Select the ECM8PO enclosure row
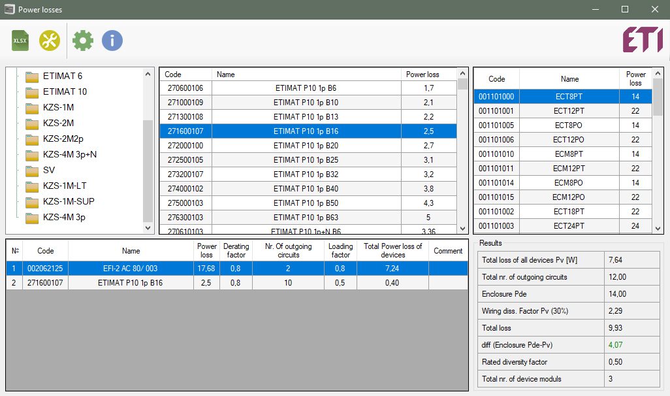This screenshot has height=396, width=670. pos(569,183)
